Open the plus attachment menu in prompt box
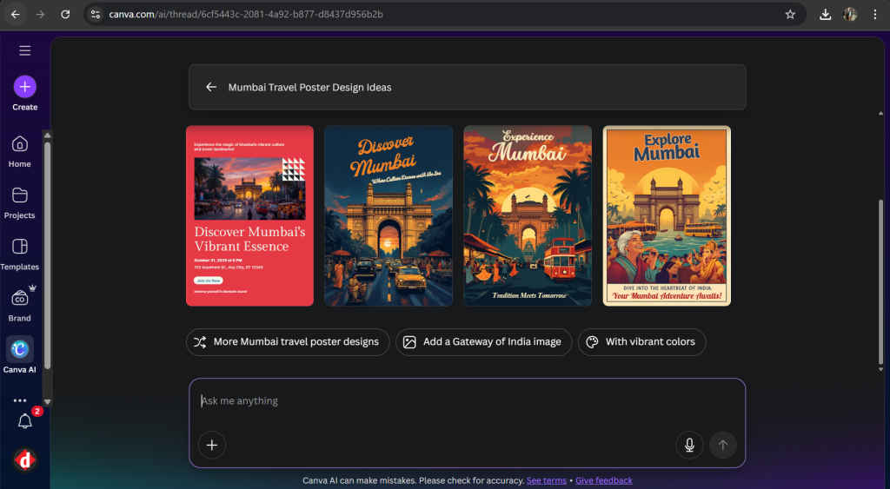This screenshot has width=890, height=489. tap(211, 446)
